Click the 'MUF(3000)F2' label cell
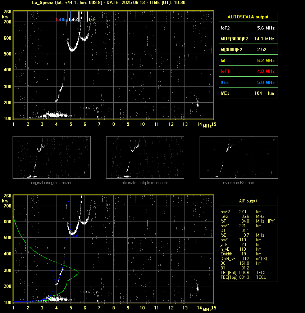Viewport: 305px width, 313px height. tap(234, 39)
